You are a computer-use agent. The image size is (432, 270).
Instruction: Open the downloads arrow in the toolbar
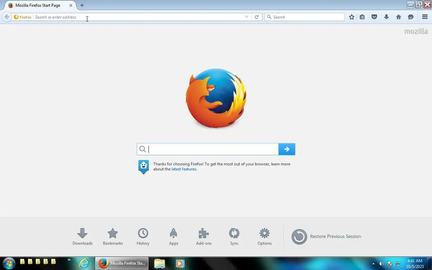[x=386, y=17]
